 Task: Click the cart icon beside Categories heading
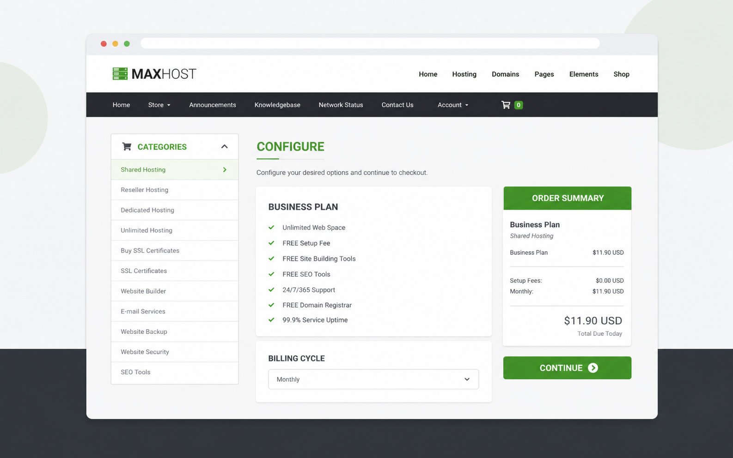pos(127,146)
